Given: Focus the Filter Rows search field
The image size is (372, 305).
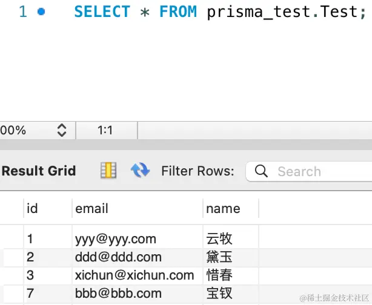Looking at the screenshot, I should tap(309, 171).
